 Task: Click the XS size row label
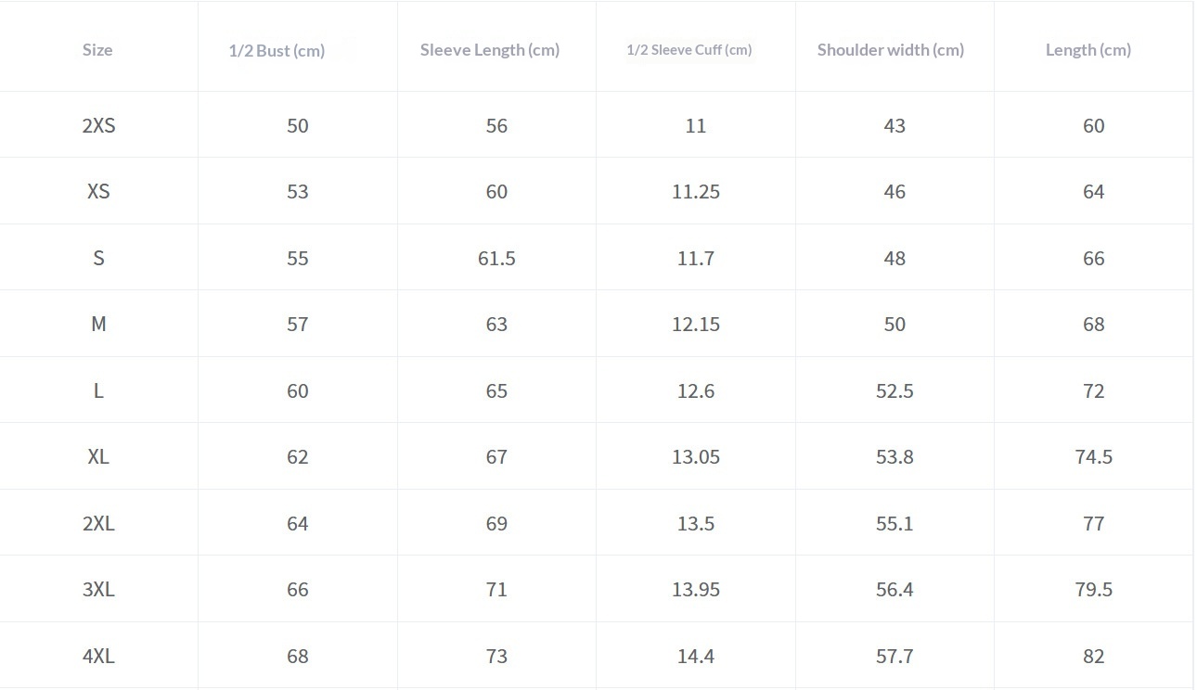coord(98,192)
